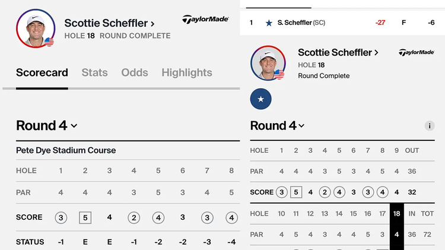This screenshot has width=445, height=250.
Task: Click the circled birdie score on hole 1
Action: pos(61,217)
